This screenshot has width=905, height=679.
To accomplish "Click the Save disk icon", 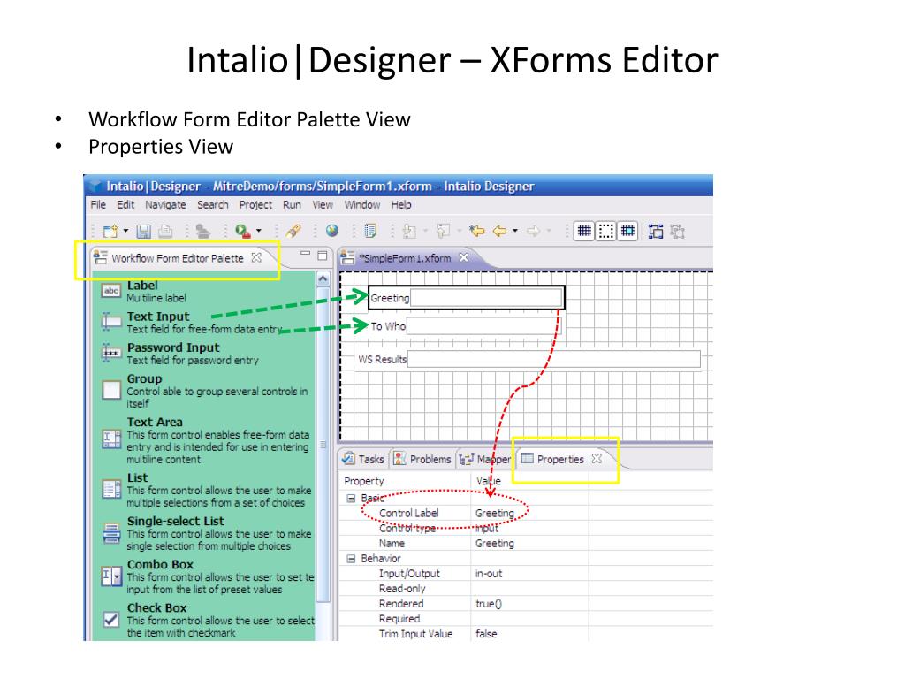I will click(x=143, y=232).
